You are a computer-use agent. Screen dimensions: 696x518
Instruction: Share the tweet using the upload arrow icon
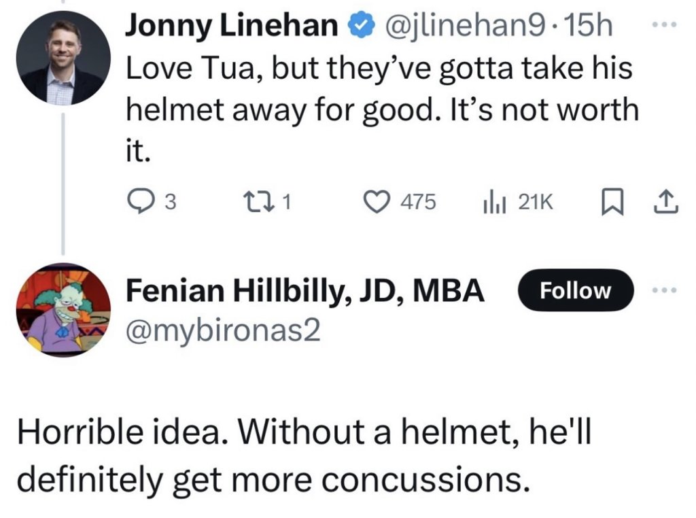pyautogui.click(x=667, y=201)
